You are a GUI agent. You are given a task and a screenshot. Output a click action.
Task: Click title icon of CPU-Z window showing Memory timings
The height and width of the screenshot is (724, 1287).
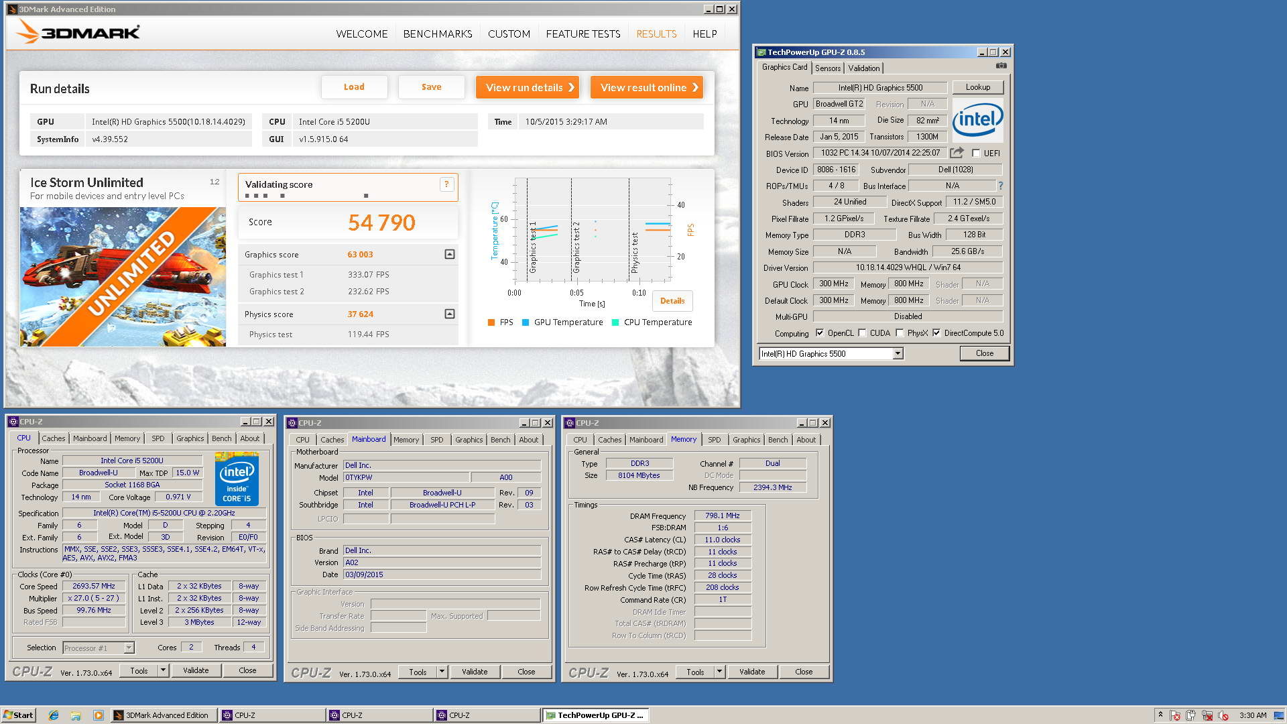pos(570,423)
